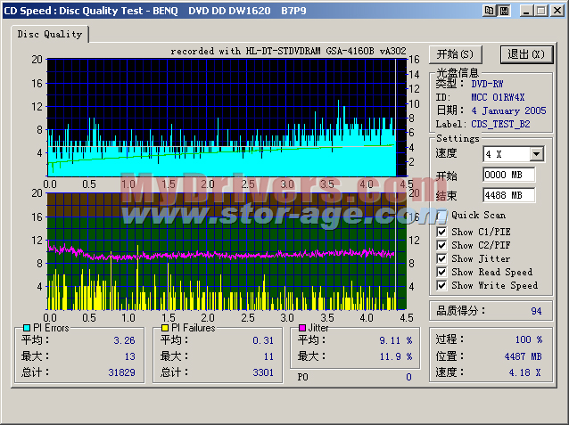Minimize the Disc Quality Test window
The image size is (569, 425).
(x=527, y=11)
